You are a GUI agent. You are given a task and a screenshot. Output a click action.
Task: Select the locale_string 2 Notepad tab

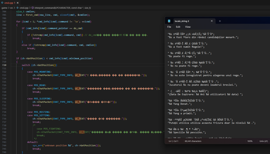pyautogui.click(x=182, y=21)
